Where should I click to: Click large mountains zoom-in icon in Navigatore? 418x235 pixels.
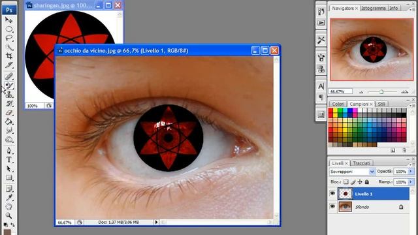405,91
